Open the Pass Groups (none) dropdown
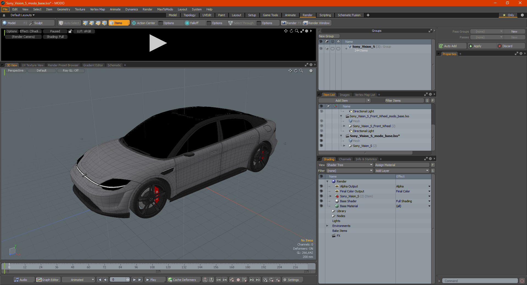Image resolution: width=527 pixels, height=285 pixels. click(x=487, y=32)
